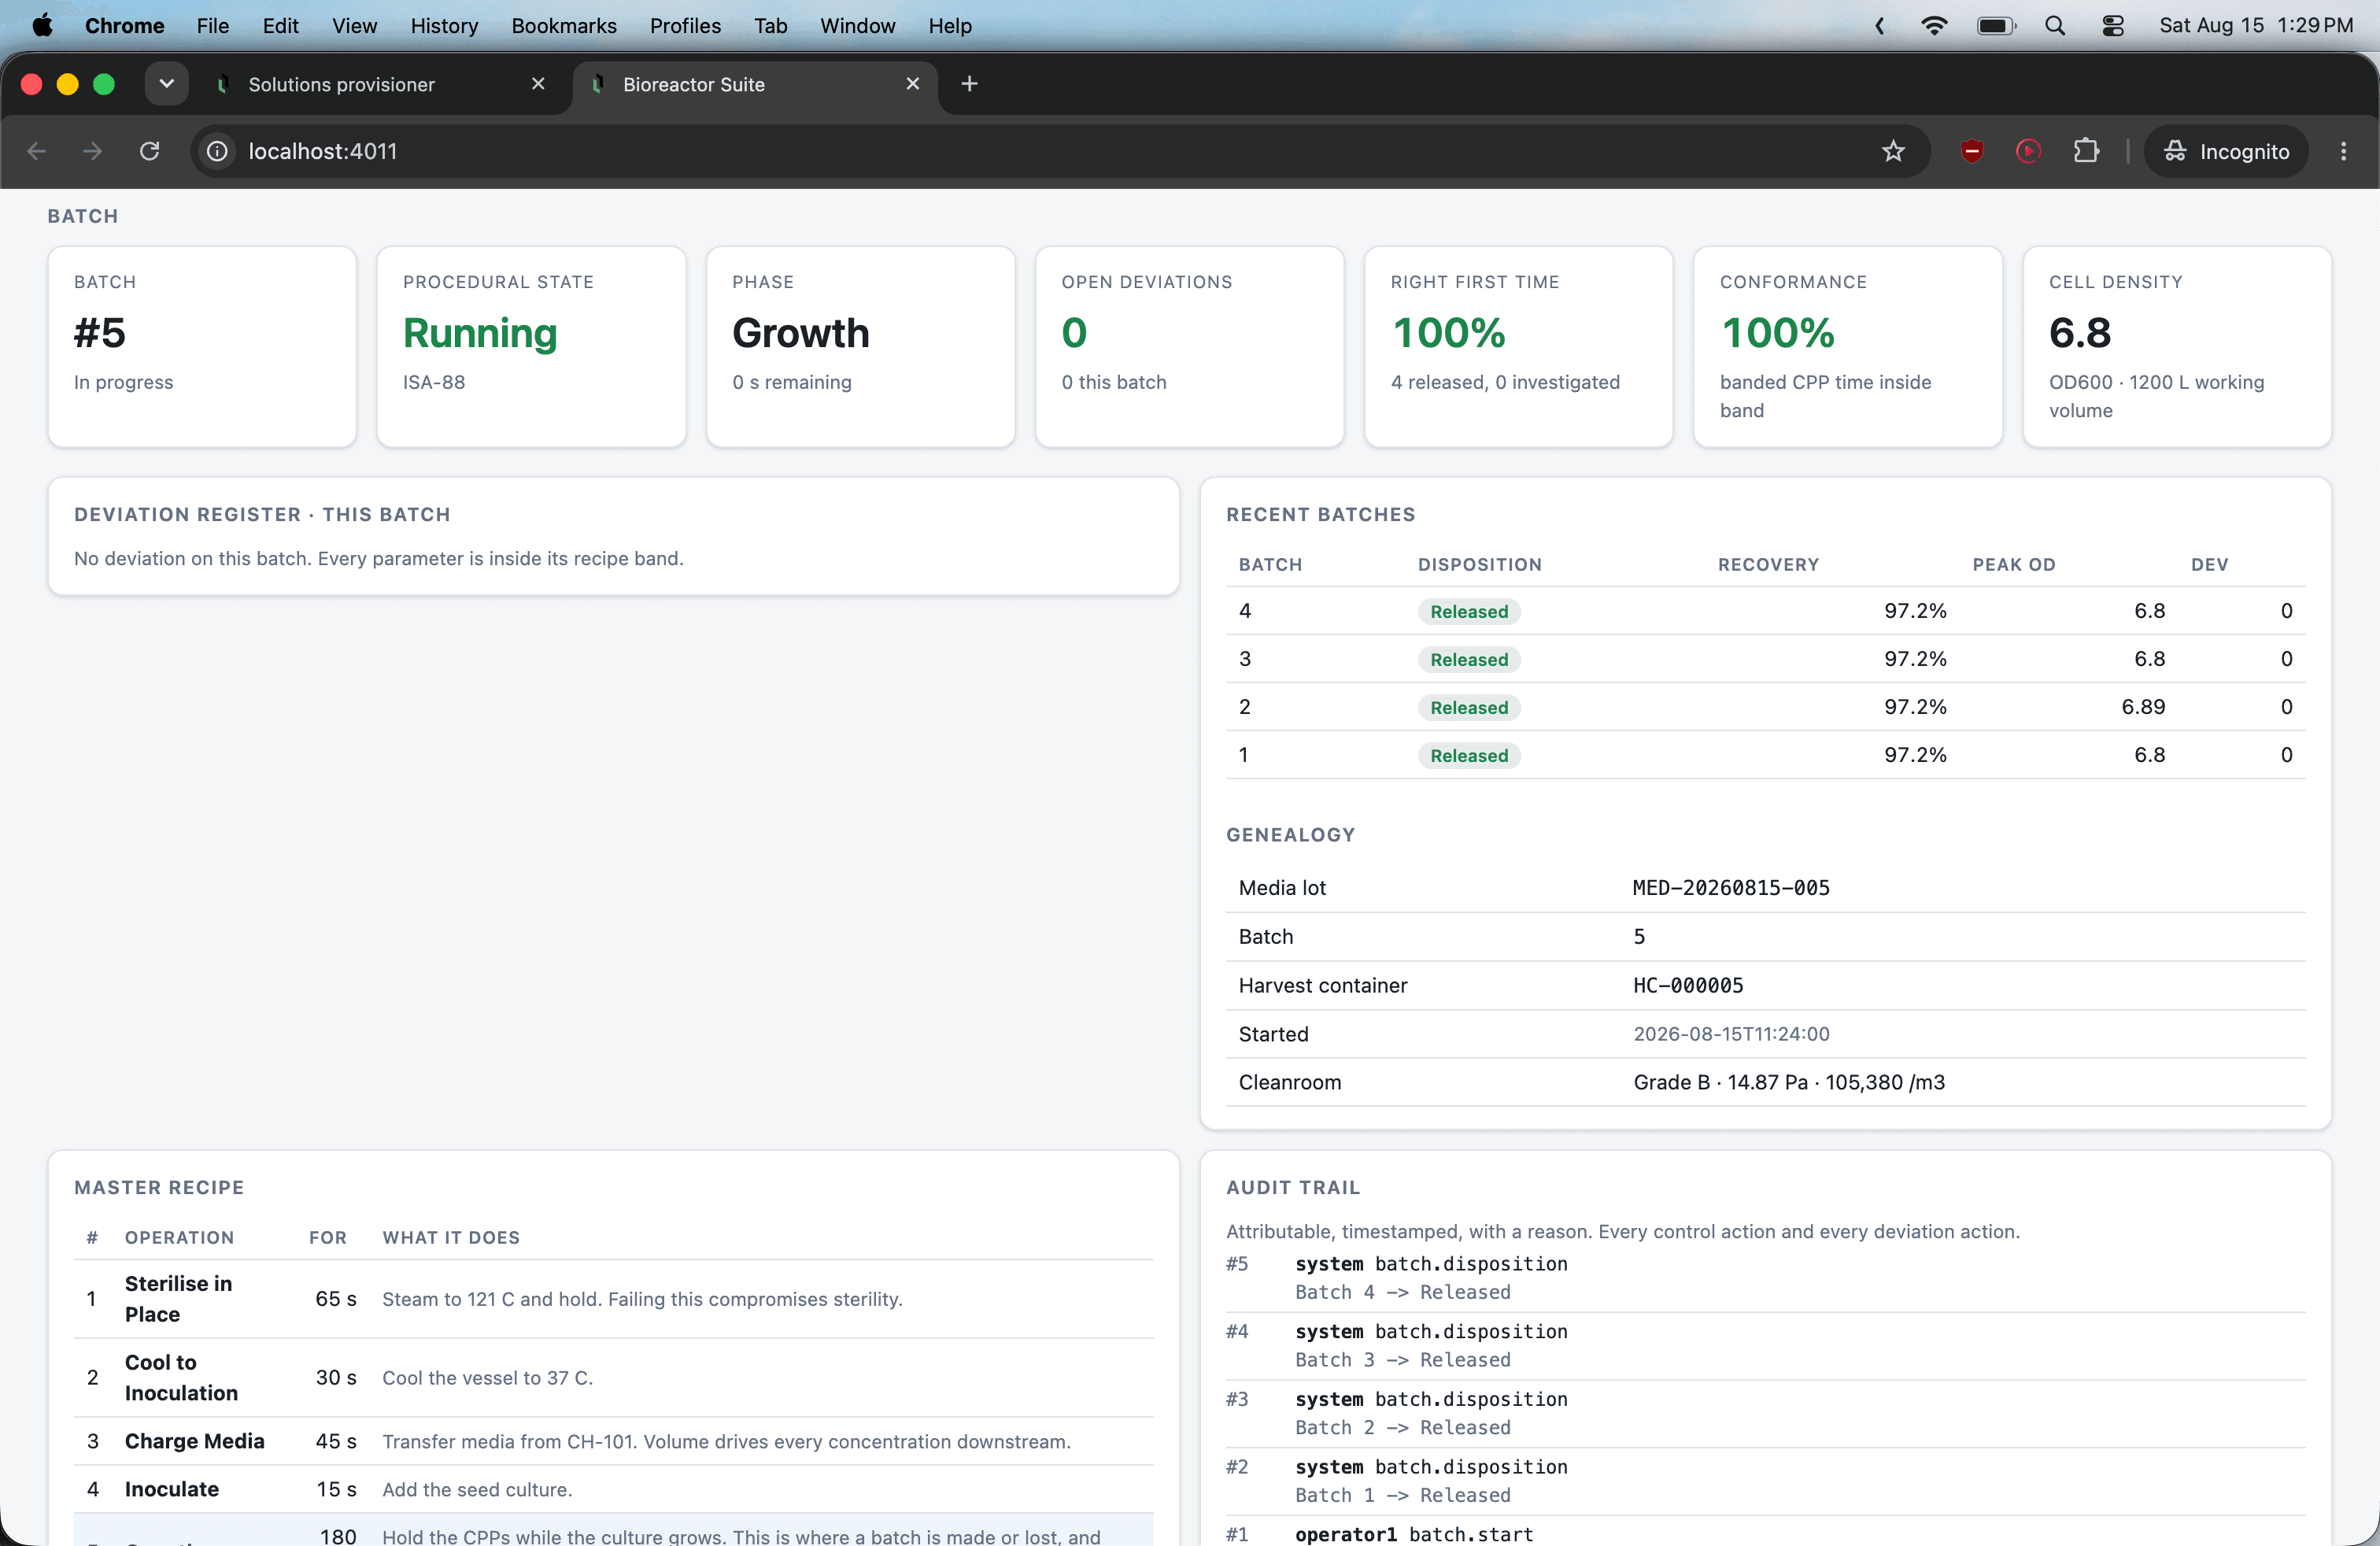The image size is (2380, 1546).
Task: Open Chrome's three-dot menu
Action: pyautogui.click(x=2343, y=151)
